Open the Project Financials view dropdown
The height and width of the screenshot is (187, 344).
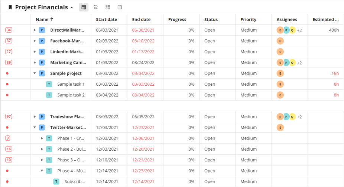coord(72,7)
